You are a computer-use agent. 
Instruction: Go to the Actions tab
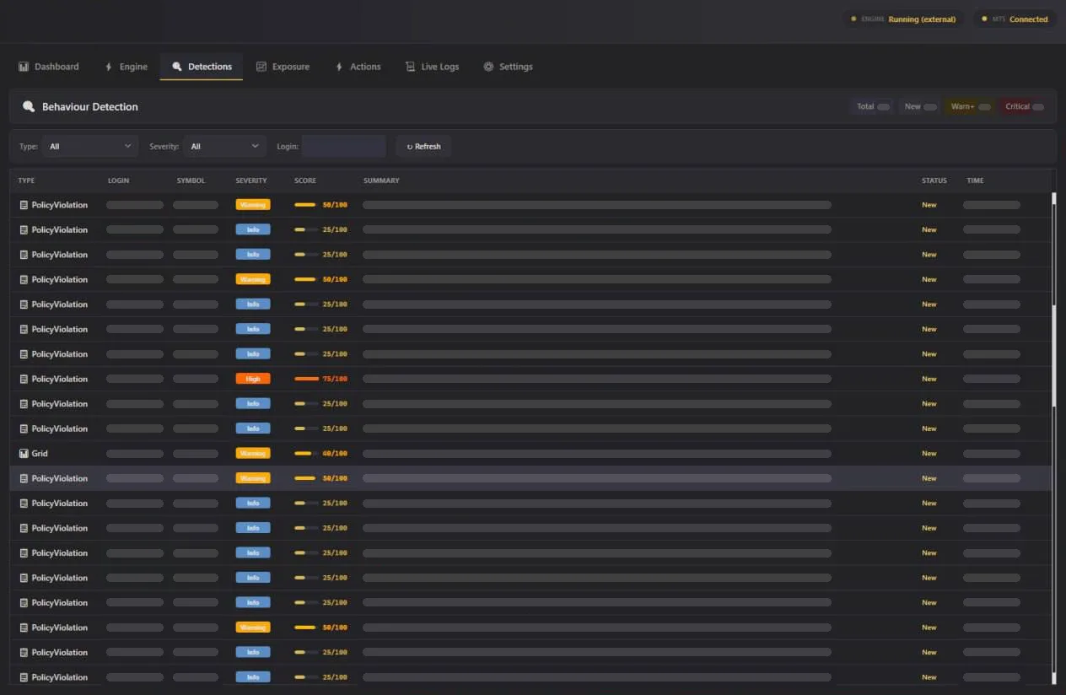358,67
